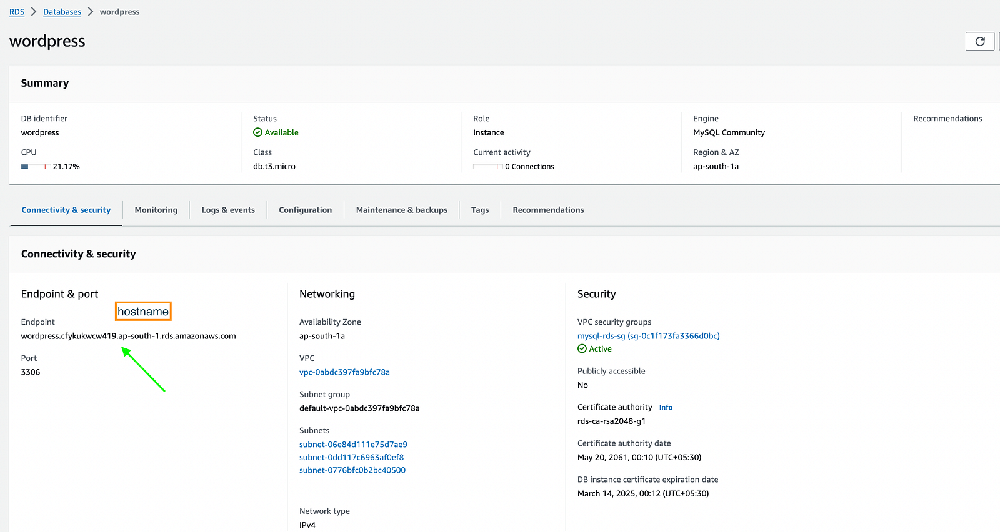Click the Certificate authority Info link
Viewport: 1000px width, 532px height.
pos(666,408)
